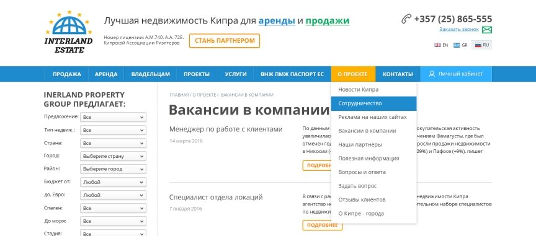Viewport: 536px width, 236px height.
Task: Select Russian language flag RU
Action: click(481, 45)
